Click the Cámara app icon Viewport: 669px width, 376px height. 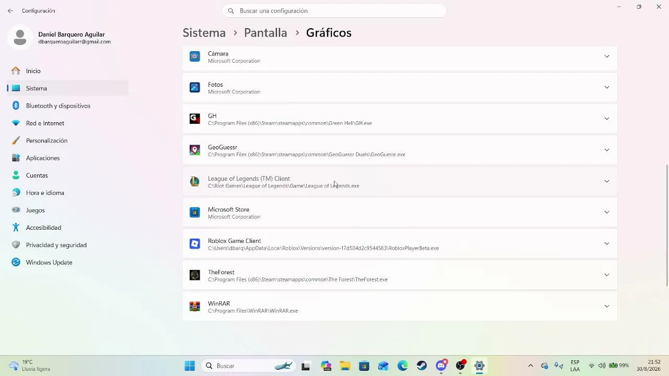pos(194,56)
